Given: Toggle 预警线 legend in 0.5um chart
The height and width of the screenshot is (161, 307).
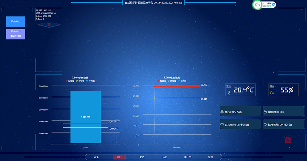Looking at the screenshot, I should [80, 81].
